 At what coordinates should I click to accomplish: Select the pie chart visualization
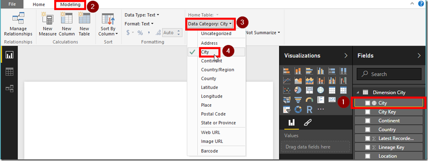click(298, 90)
